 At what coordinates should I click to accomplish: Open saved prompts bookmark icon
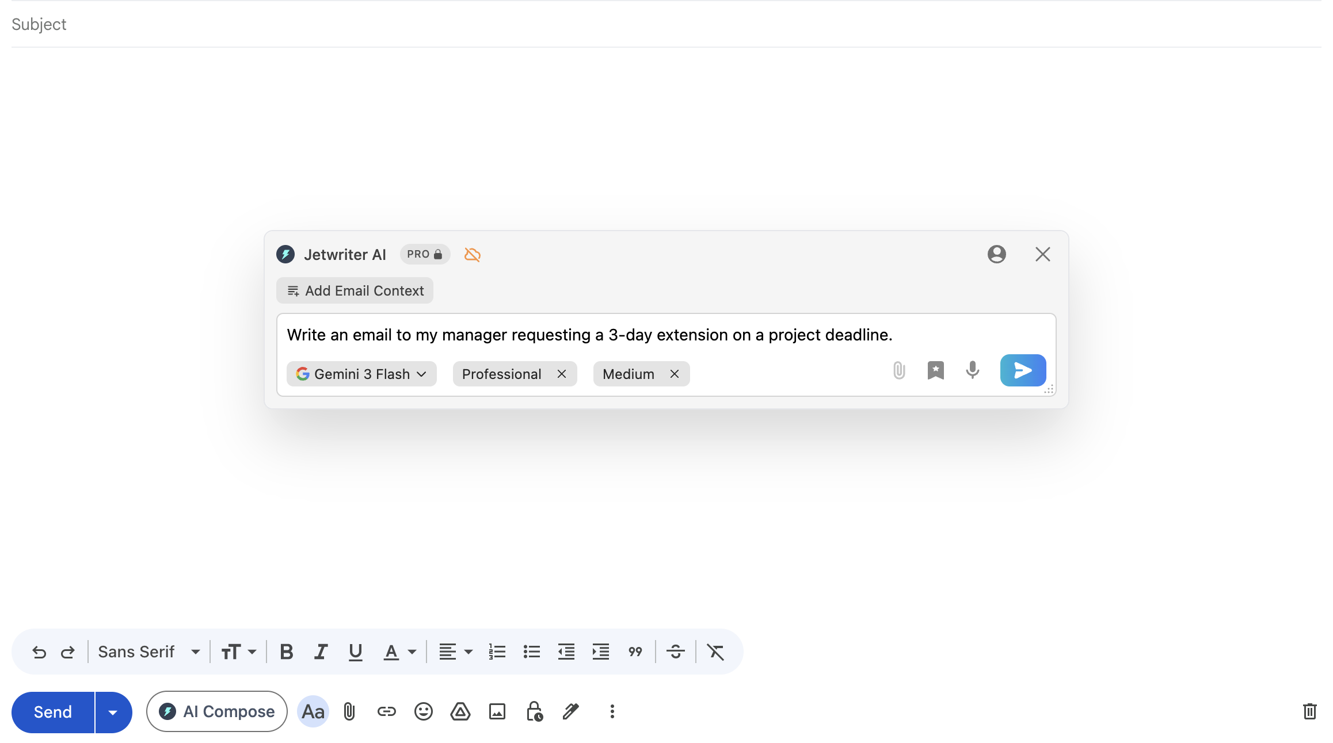coord(936,370)
